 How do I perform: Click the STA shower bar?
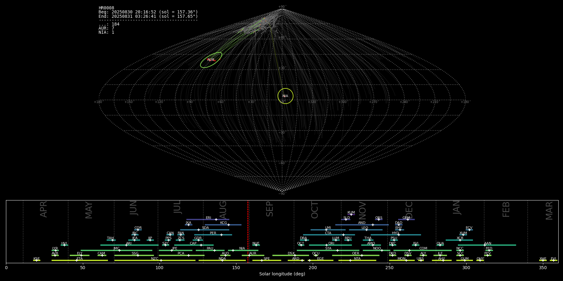tap(328, 250)
